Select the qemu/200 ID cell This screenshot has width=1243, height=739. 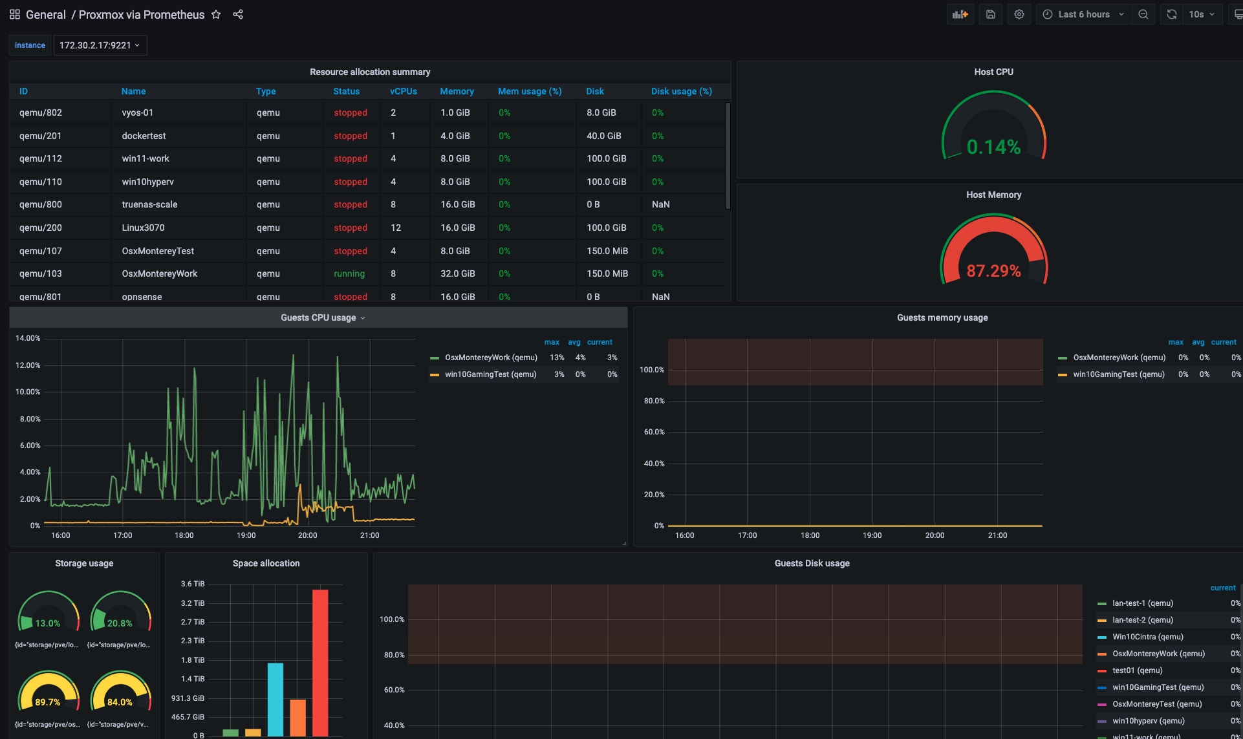(41, 228)
